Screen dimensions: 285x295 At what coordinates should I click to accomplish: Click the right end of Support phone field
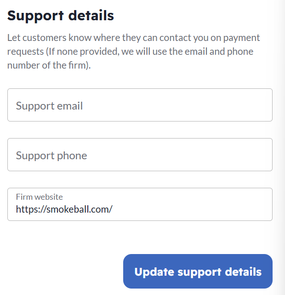(x=257, y=155)
